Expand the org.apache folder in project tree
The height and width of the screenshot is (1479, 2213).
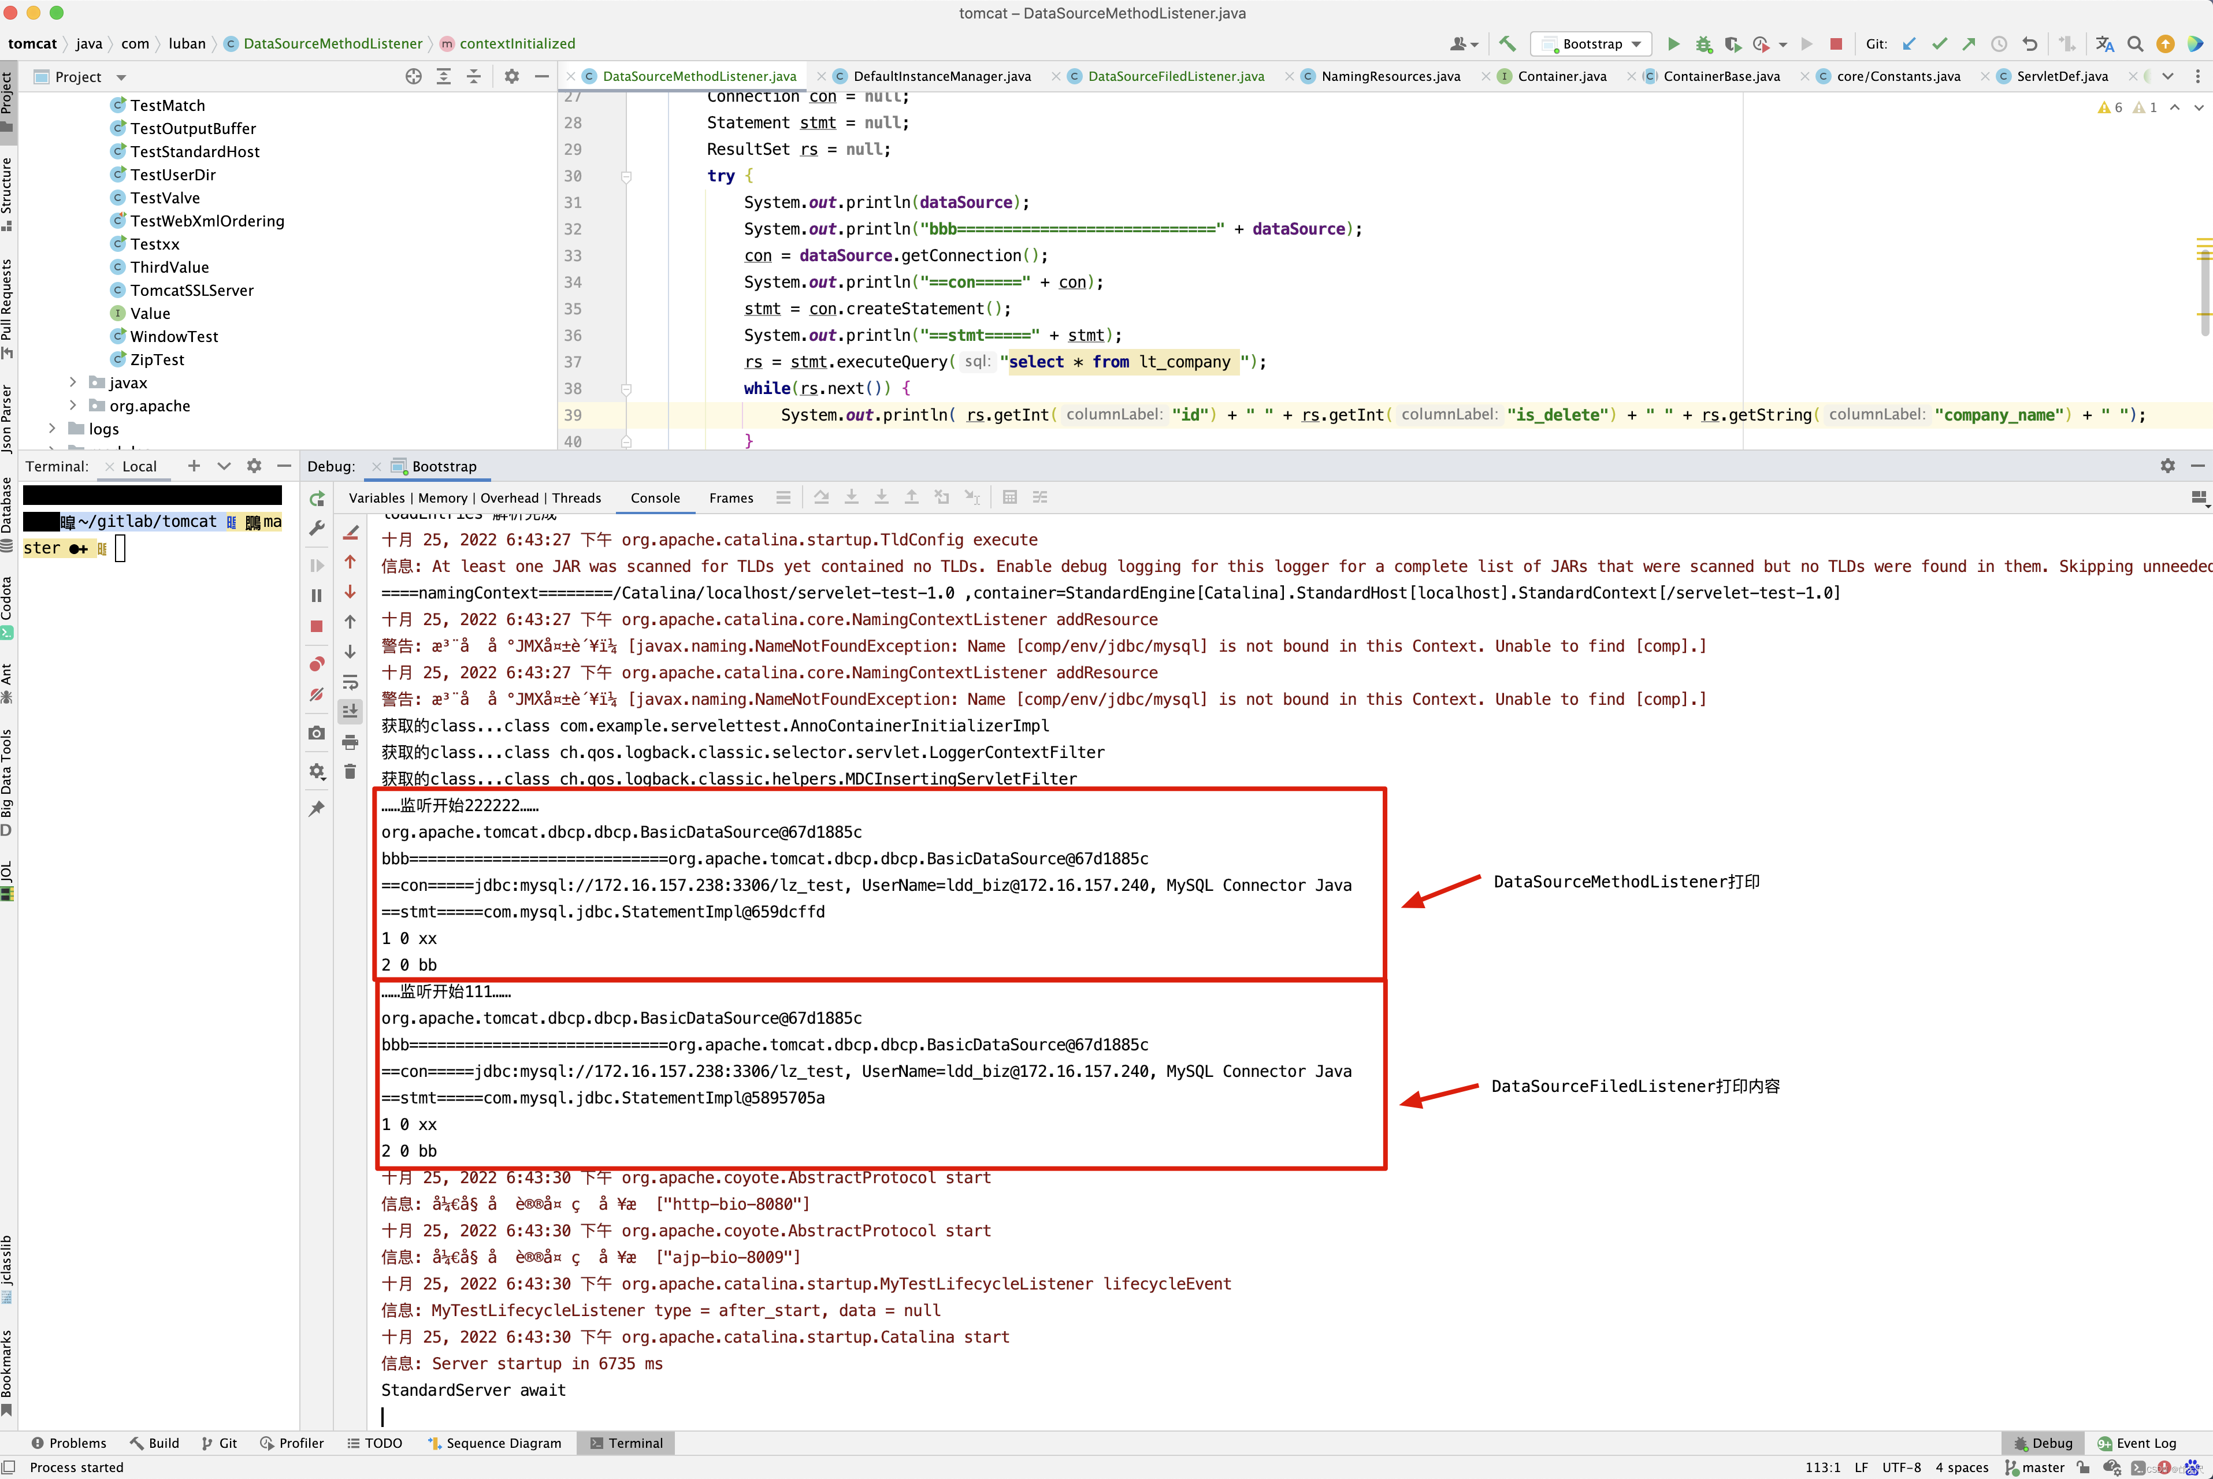(x=73, y=406)
